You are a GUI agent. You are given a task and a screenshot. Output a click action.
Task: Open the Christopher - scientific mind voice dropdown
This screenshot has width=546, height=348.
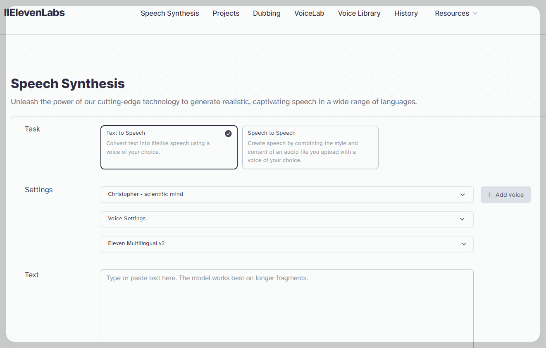(x=287, y=195)
